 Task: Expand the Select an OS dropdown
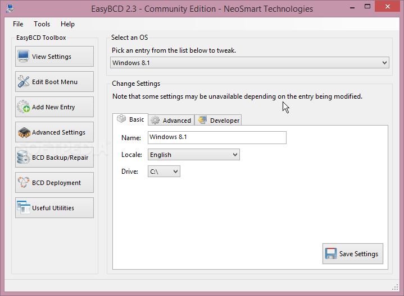[x=249, y=63]
